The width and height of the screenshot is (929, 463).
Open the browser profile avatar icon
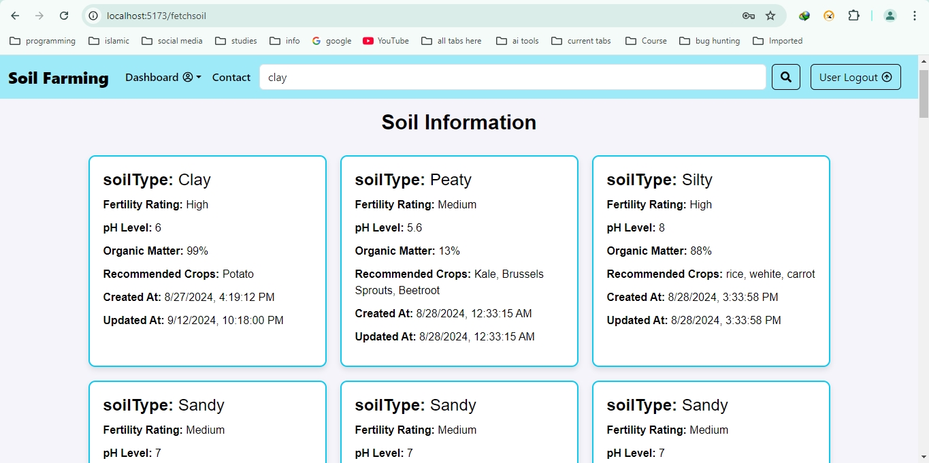pos(890,15)
